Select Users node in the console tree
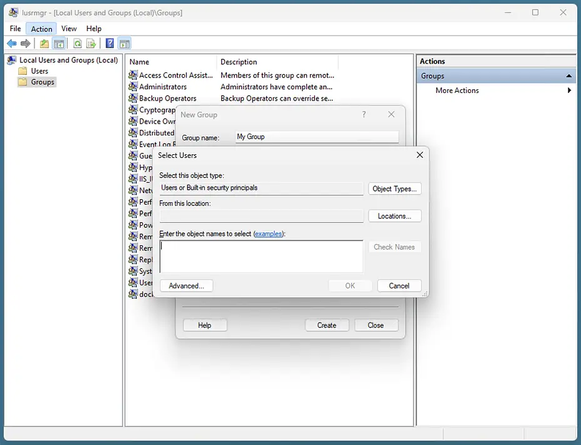The image size is (581, 445). [39, 71]
